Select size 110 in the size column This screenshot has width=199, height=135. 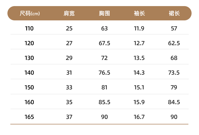pyautogui.click(x=29, y=28)
